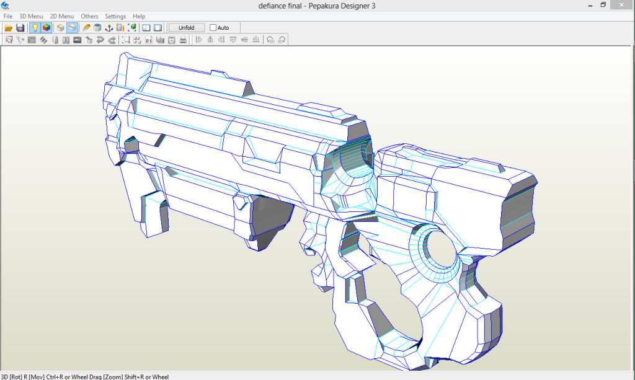The width and height of the screenshot is (635, 380).
Task: Click the align vertical middle icon
Action: click(x=244, y=40)
